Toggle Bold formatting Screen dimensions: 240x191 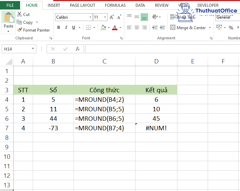(x=59, y=27)
